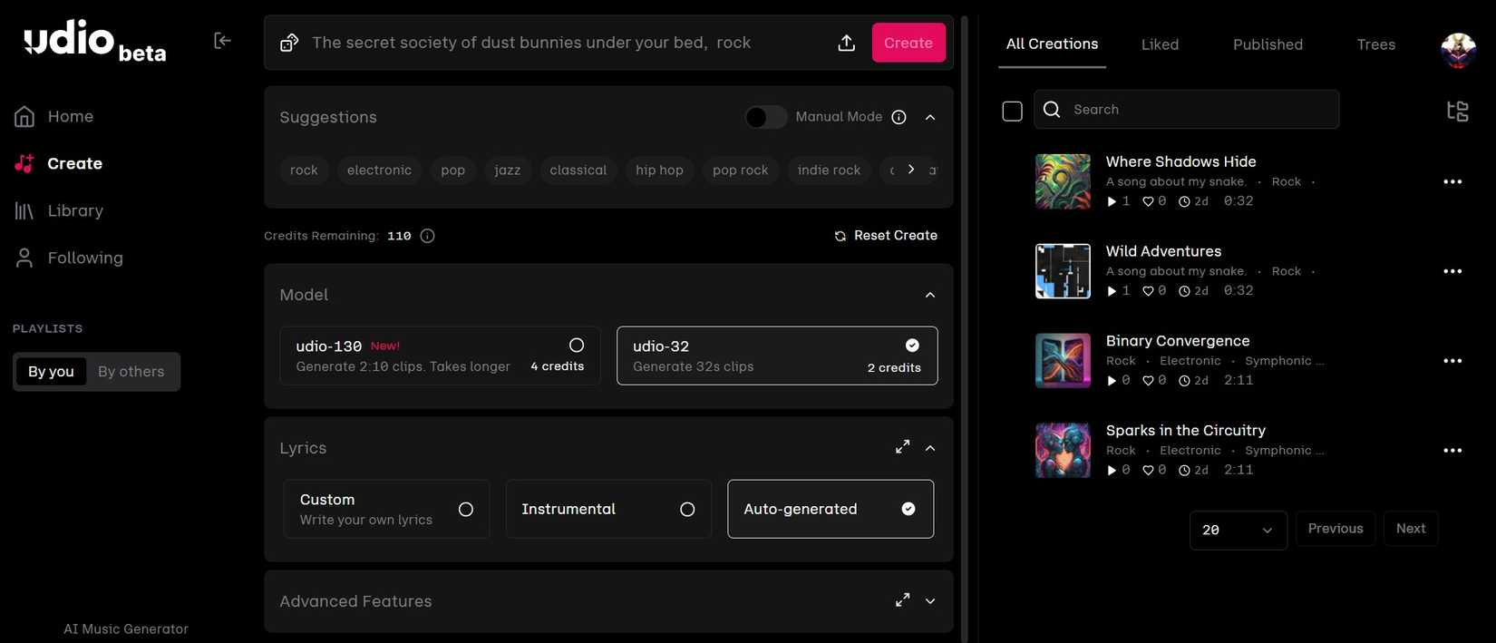Select the udio-130 model radio button
Image resolution: width=1496 pixels, height=643 pixels.
pyautogui.click(x=577, y=346)
